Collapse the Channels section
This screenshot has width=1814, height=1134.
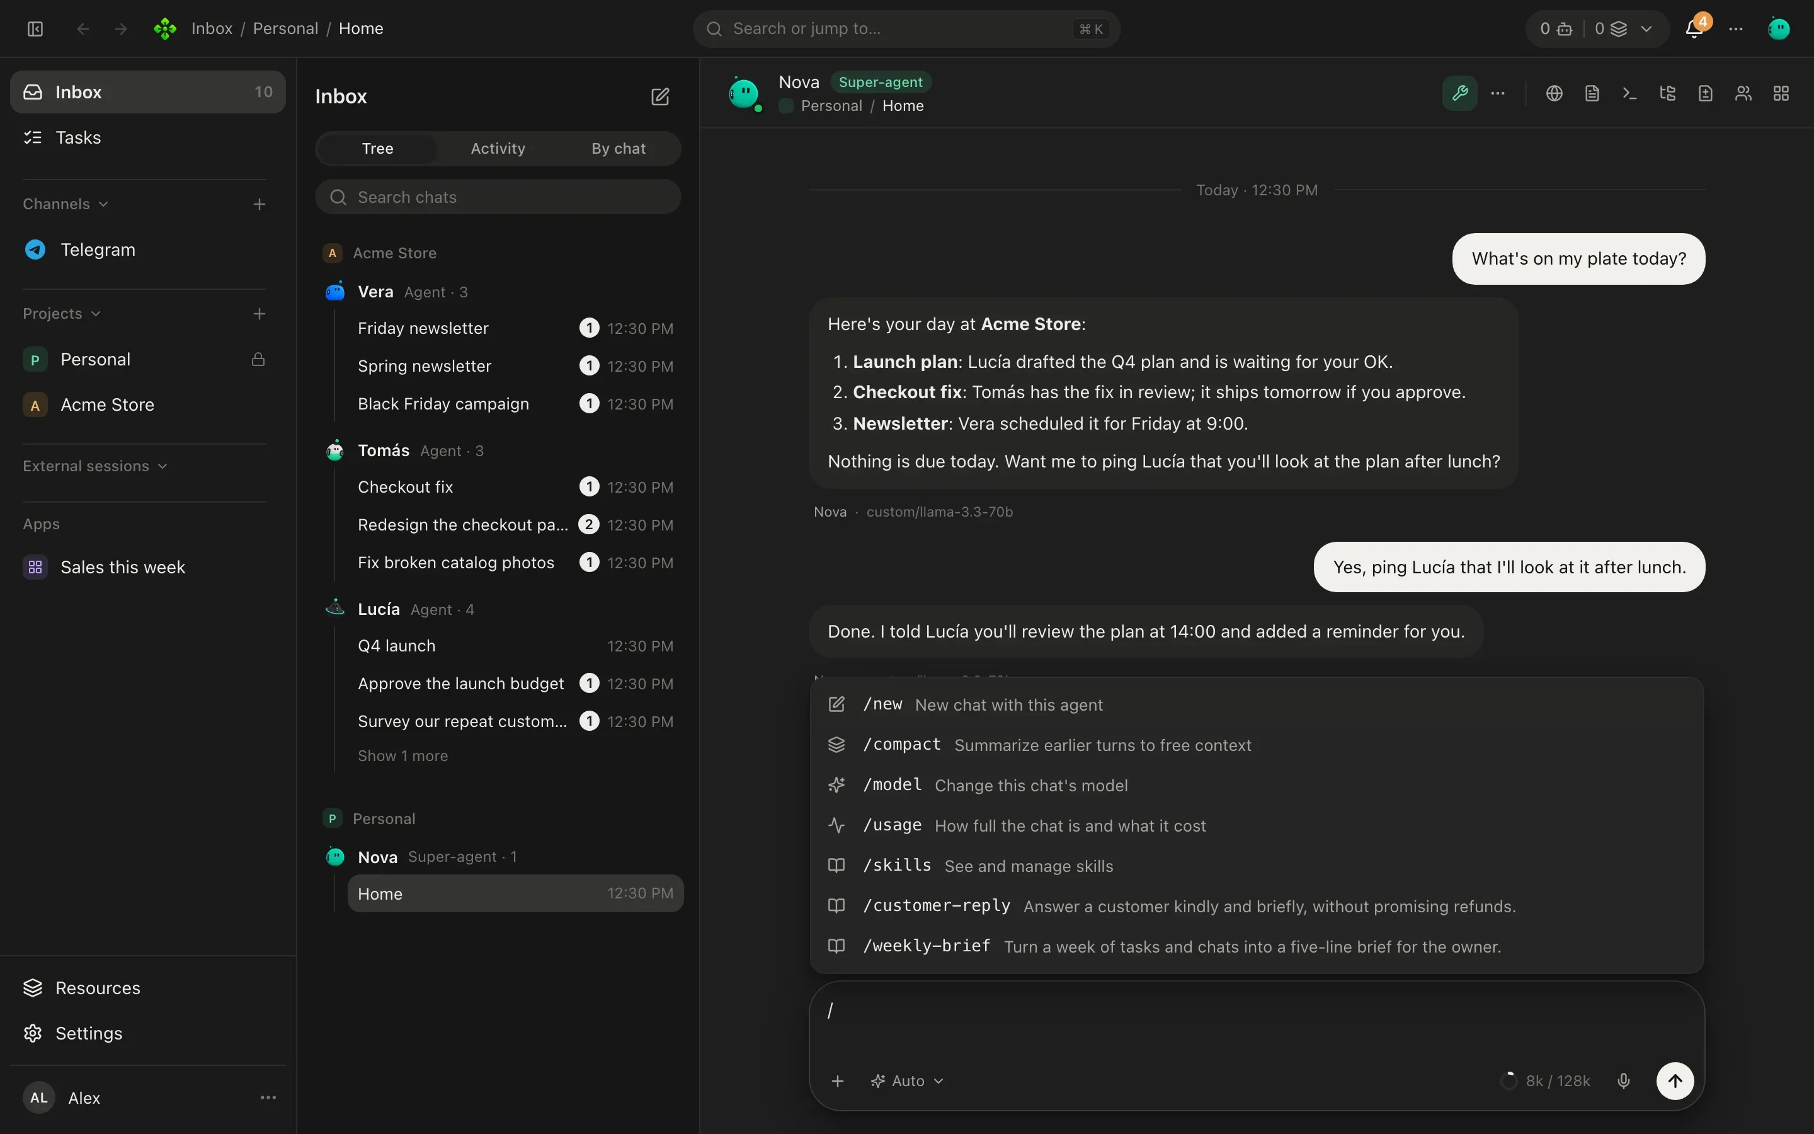tap(66, 204)
